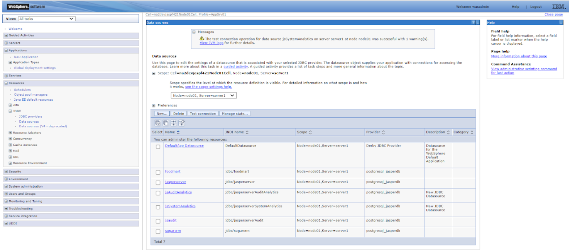Collapse the Scope section
Viewport: 570px width, 250px height.
154,73
